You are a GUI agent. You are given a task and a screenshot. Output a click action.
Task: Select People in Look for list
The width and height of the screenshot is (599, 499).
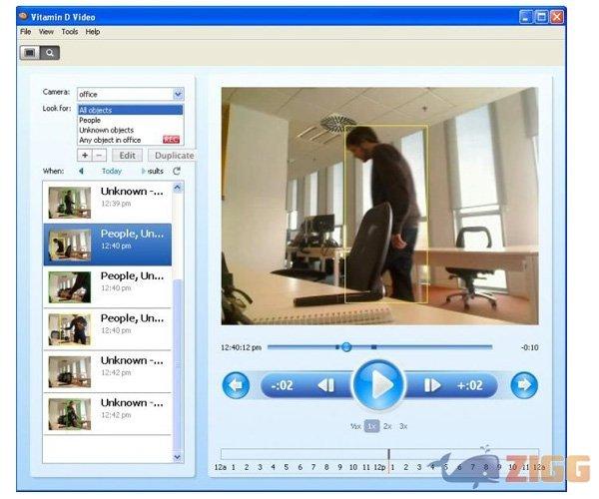pos(90,120)
